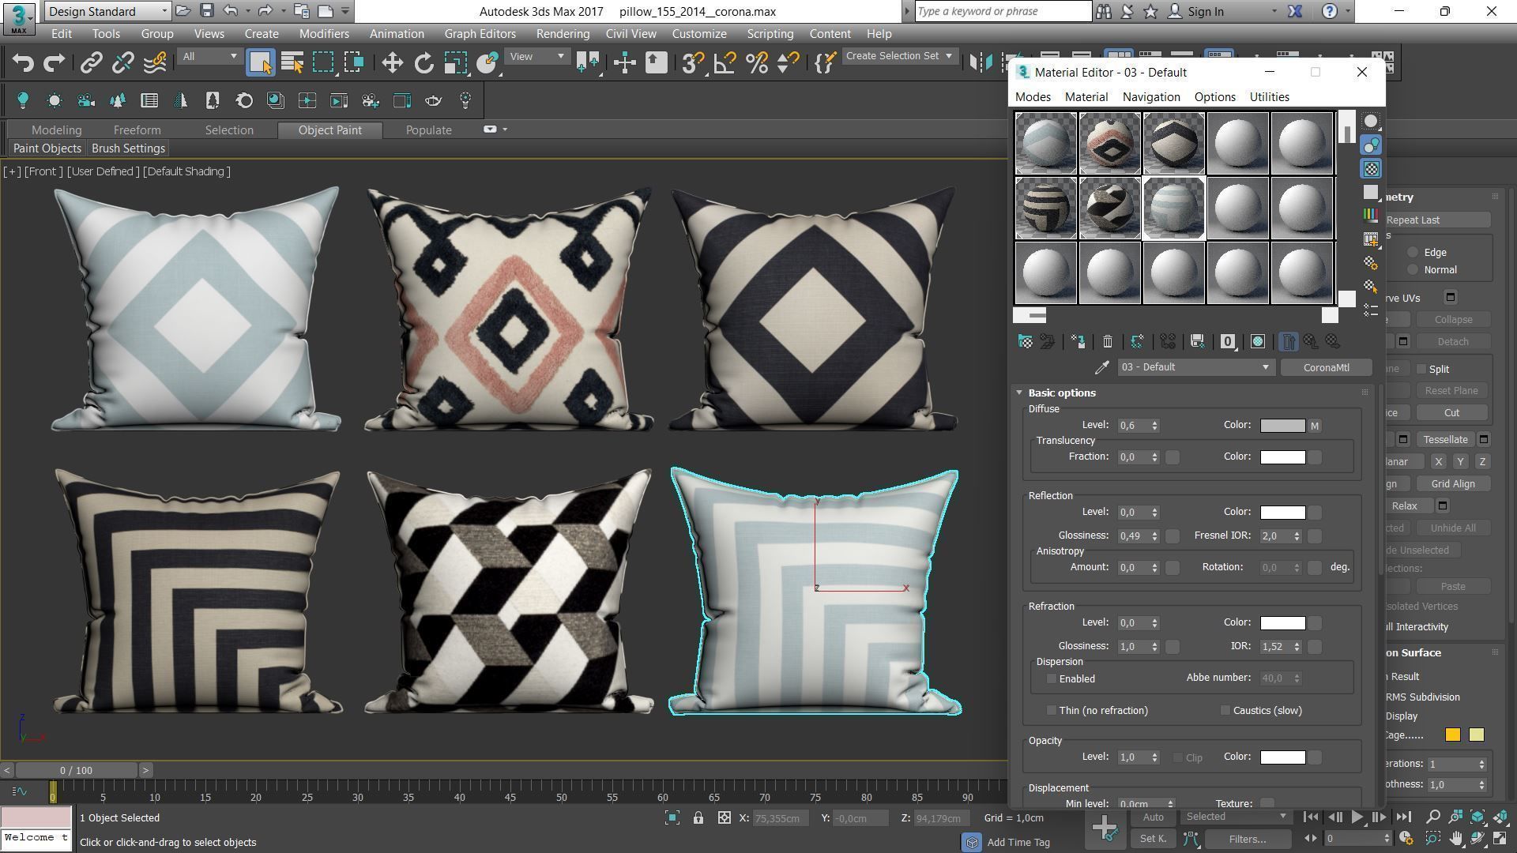Screen dimensions: 1517x853
Task: Choose Rectangular Selection Region tool
Action: point(323,63)
